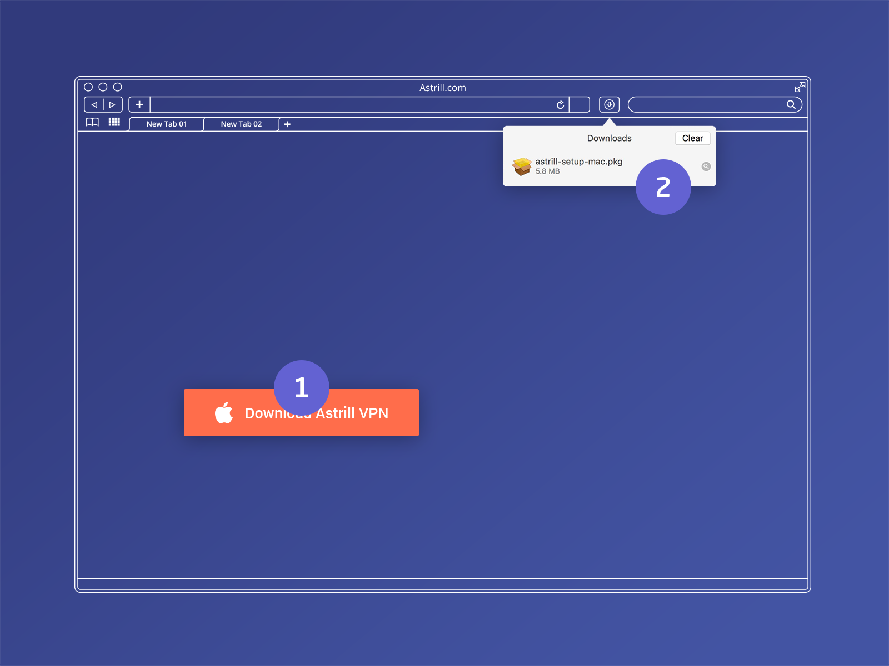
Task: Open the grid icon in the tab bar
Action: [114, 122]
